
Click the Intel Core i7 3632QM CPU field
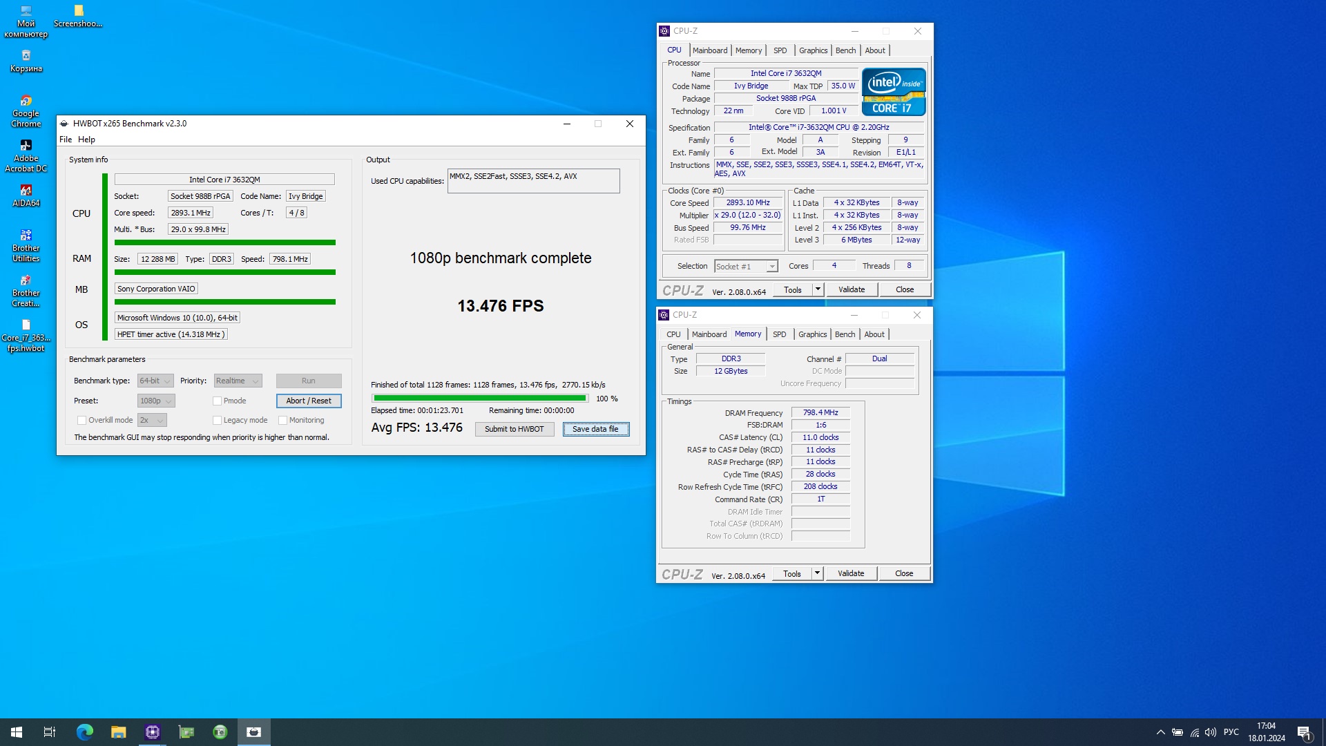point(224,180)
